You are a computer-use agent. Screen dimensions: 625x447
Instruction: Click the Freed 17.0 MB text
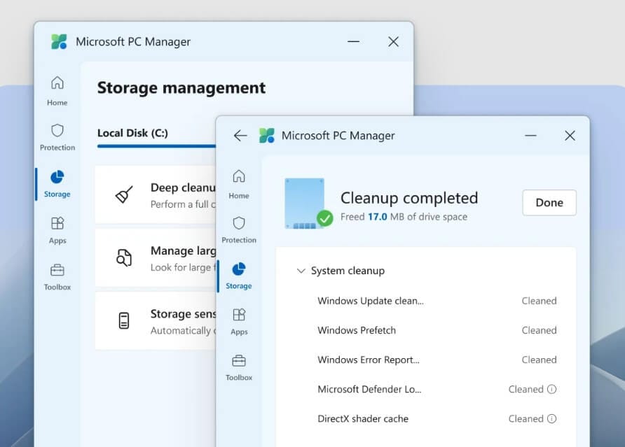[404, 217]
